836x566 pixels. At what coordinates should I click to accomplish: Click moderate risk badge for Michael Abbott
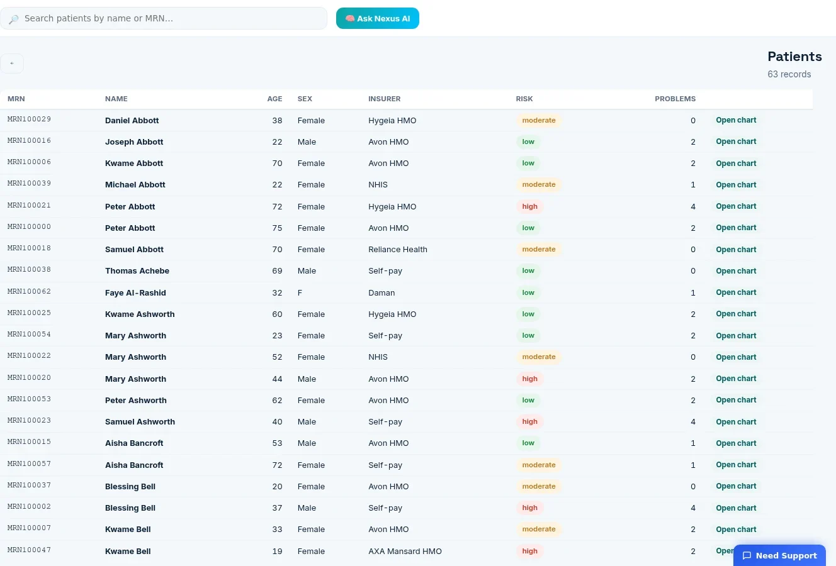point(539,185)
